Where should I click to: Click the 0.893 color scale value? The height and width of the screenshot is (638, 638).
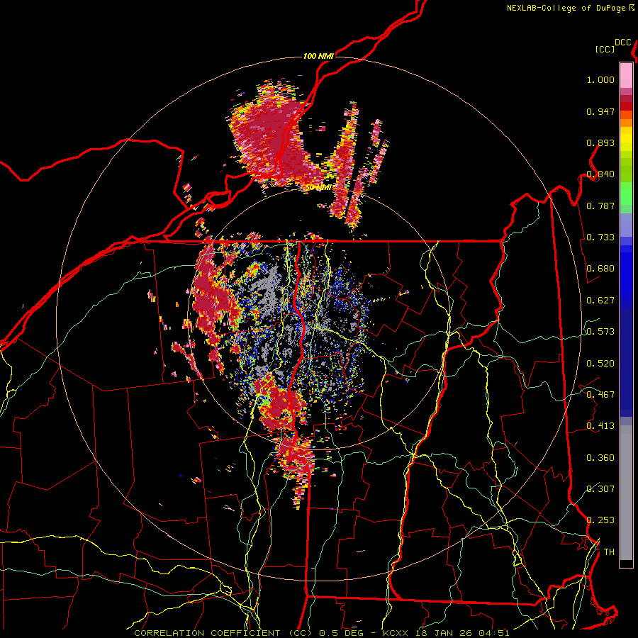point(600,142)
